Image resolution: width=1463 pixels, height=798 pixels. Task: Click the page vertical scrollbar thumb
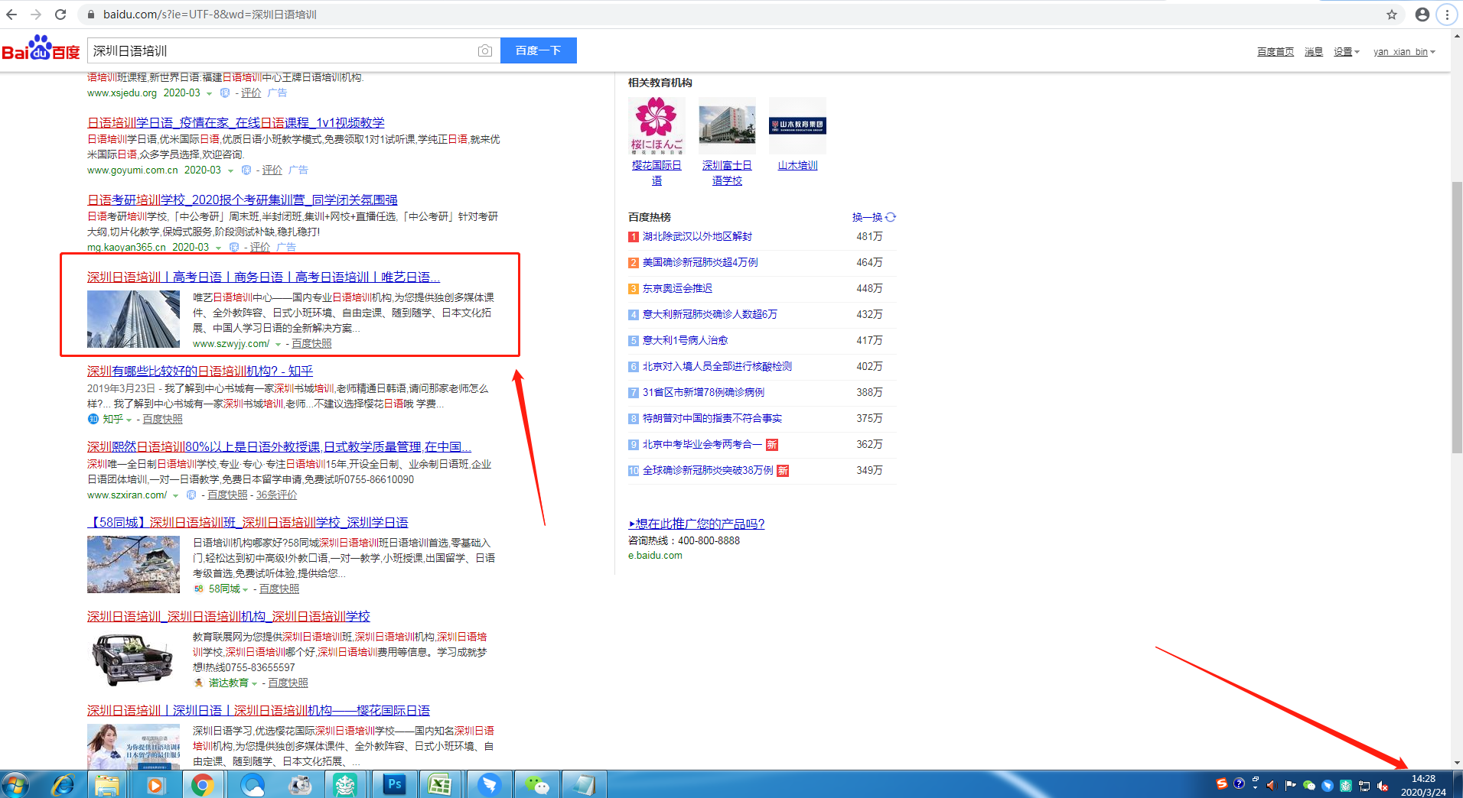[x=1457, y=317]
